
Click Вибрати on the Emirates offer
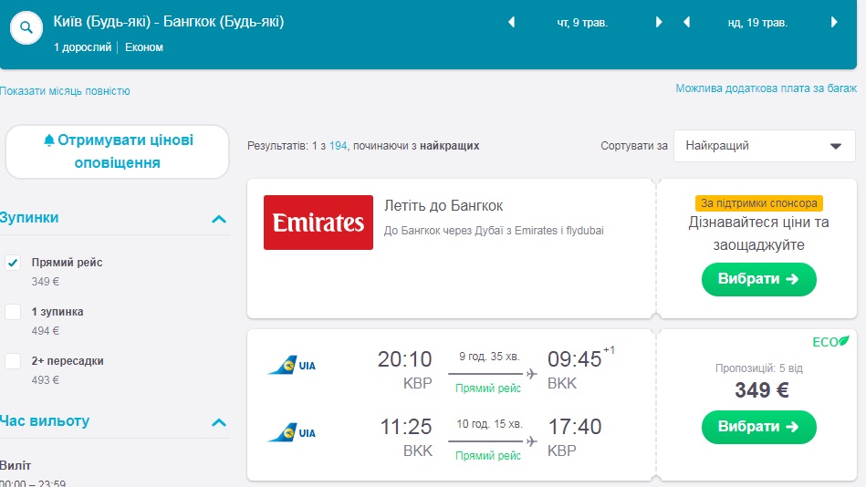pyautogui.click(x=758, y=279)
